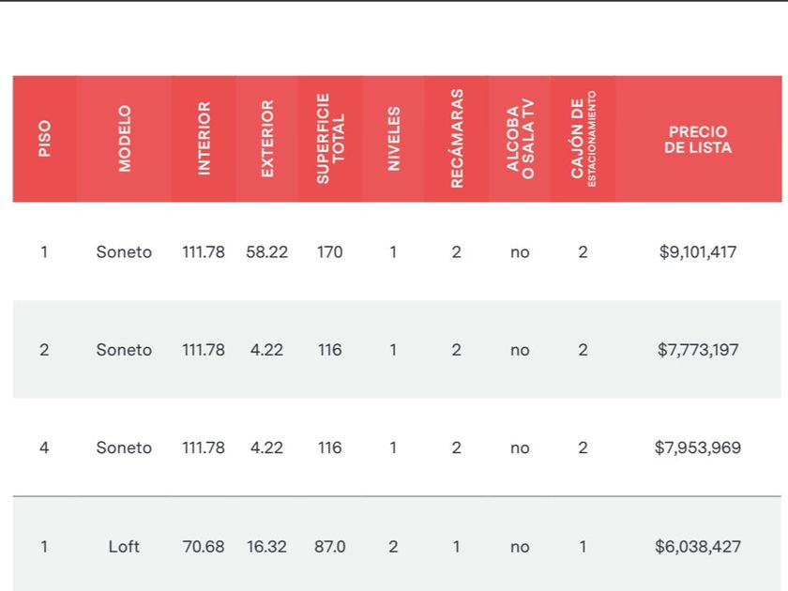Image resolution: width=788 pixels, height=591 pixels.
Task: Select the $7,773,197 list price
Action: (x=698, y=350)
